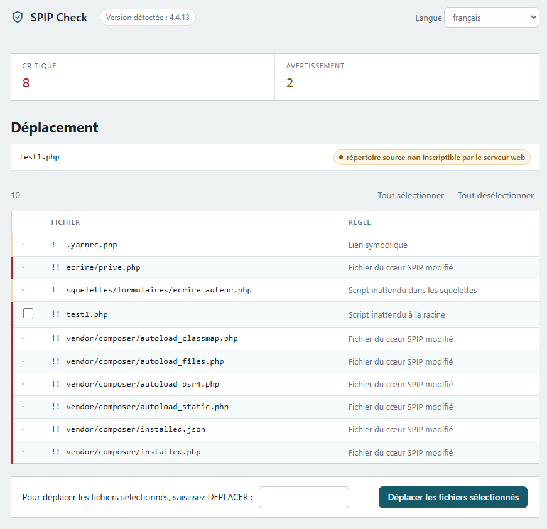The image size is (547, 529).
Task: Focus the DEPLACER confirmation text field
Action: click(304, 497)
